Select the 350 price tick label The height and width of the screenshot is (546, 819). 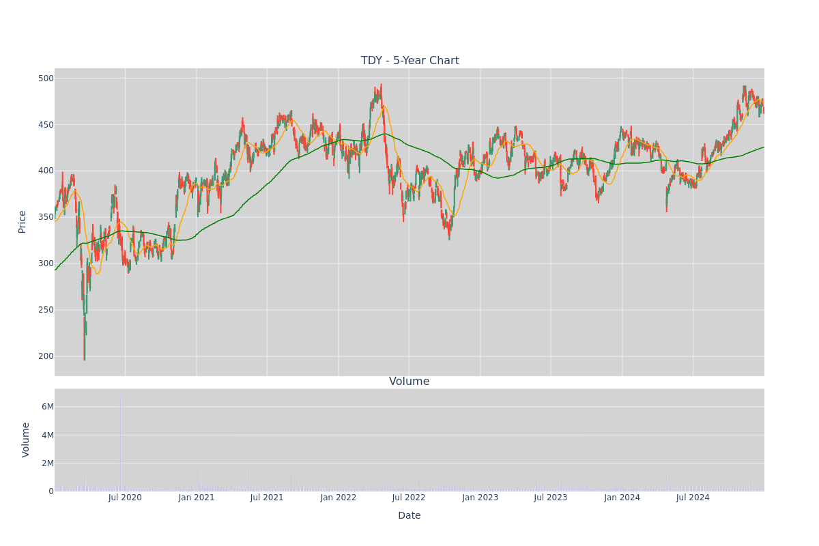coord(46,217)
